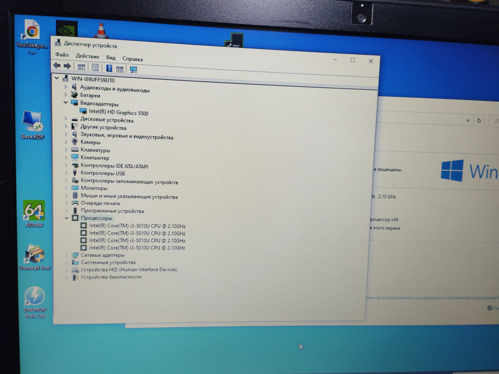Select Intel(R) HD Graphics 5500 adapter
The image size is (499, 374).
coord(119,112)
